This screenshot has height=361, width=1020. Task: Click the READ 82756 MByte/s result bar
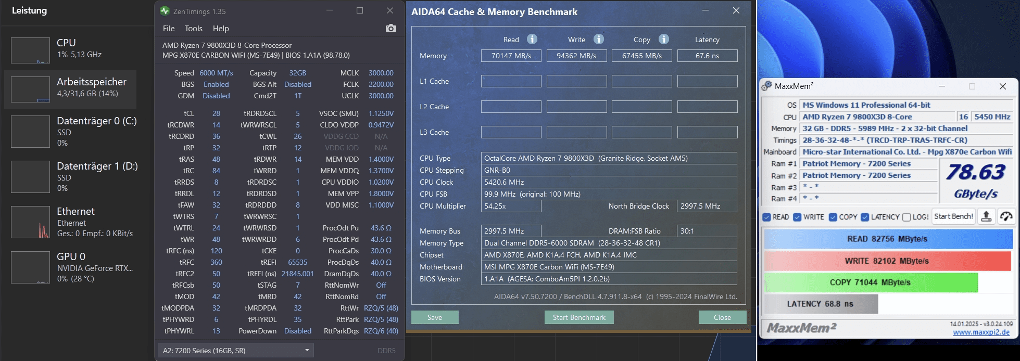tap(887, 239)
